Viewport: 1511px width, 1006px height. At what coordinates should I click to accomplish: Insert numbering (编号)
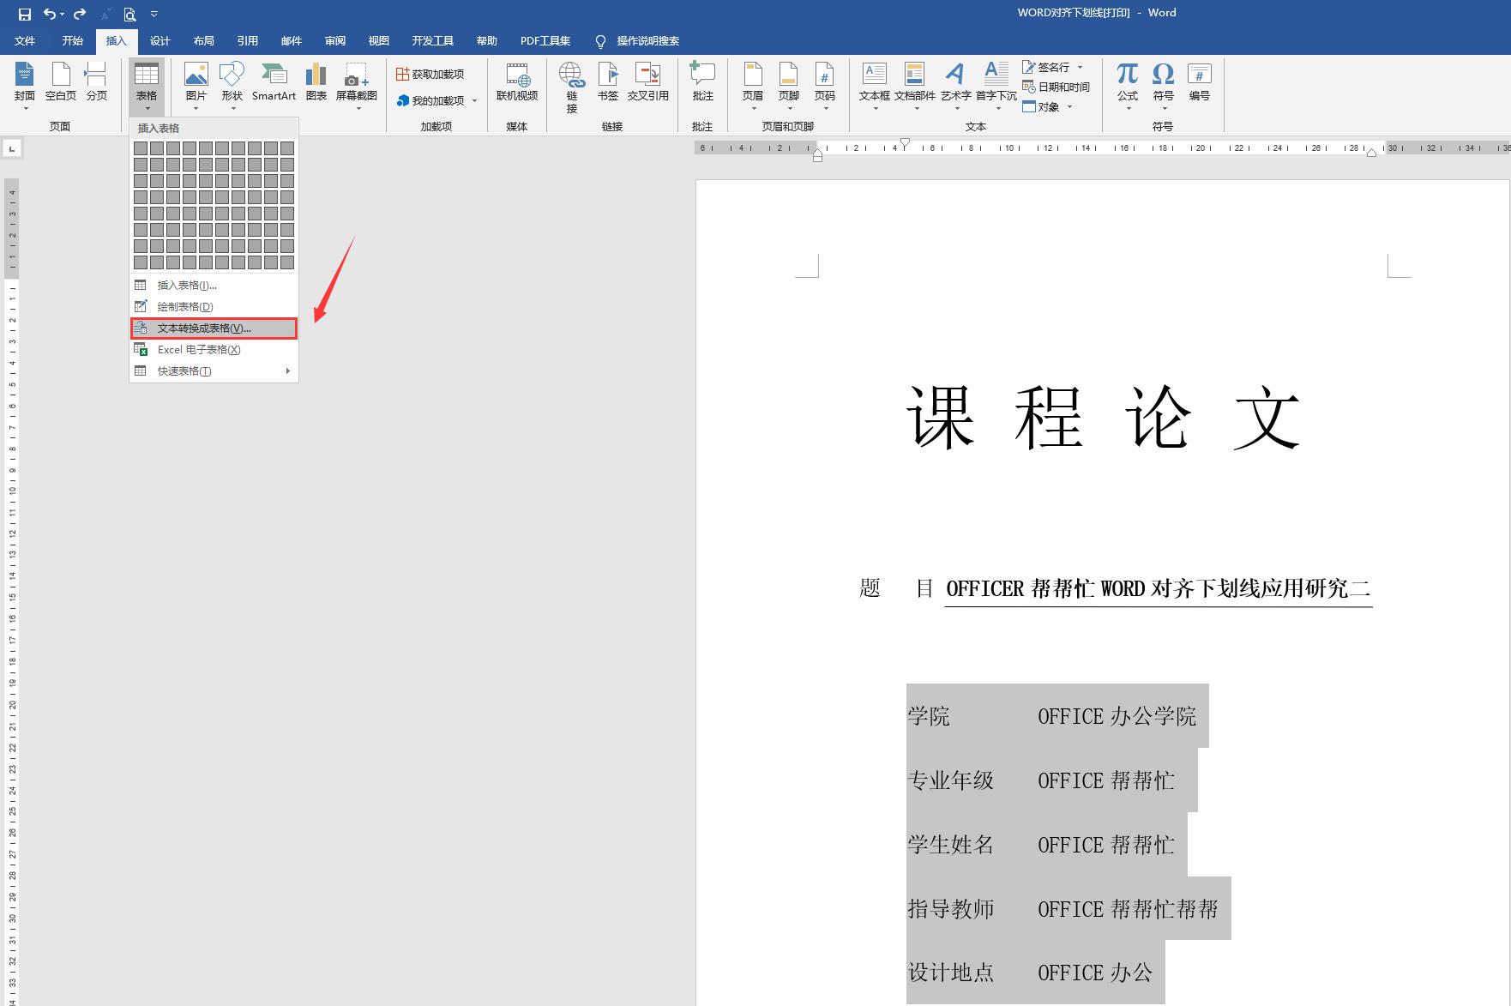click(x=1200, y=84)
